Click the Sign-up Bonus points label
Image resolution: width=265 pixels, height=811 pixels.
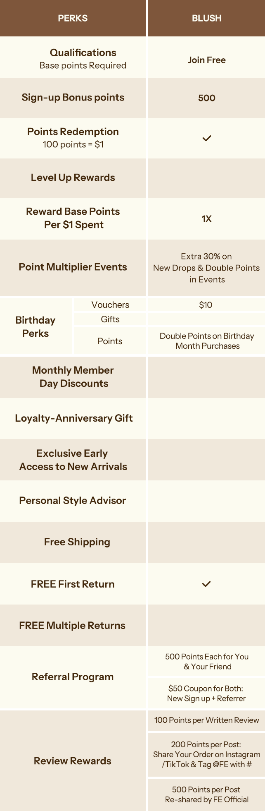point(73,98)
